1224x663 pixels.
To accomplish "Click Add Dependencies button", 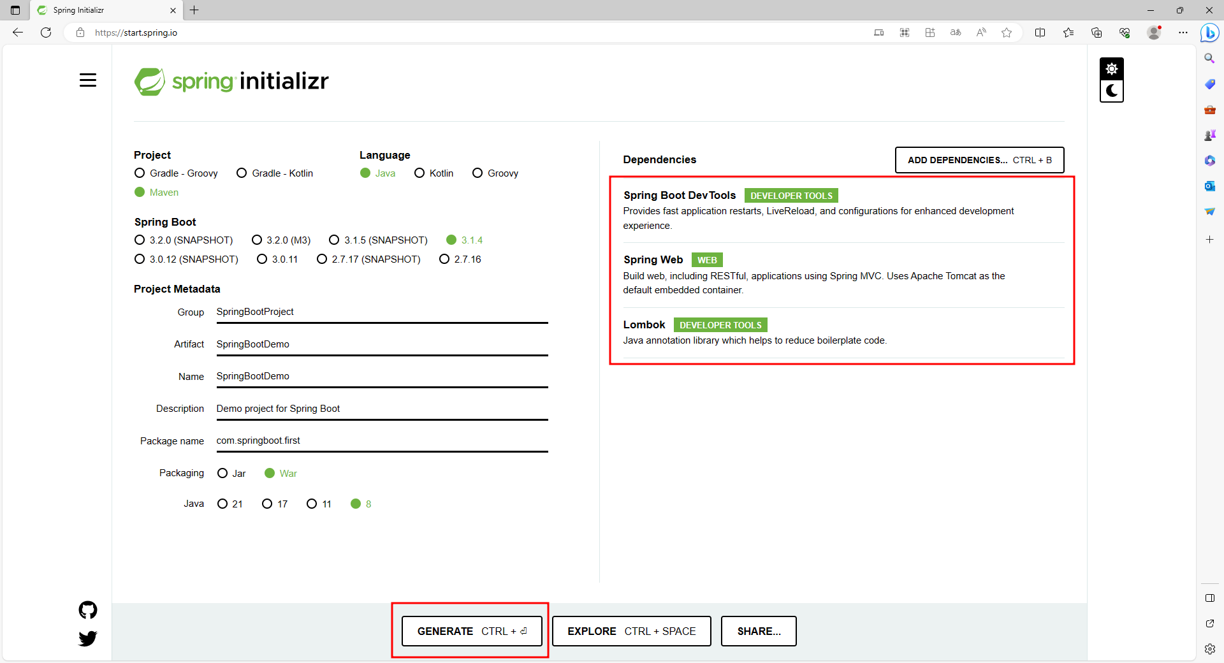I will click(x=979, y=160).
